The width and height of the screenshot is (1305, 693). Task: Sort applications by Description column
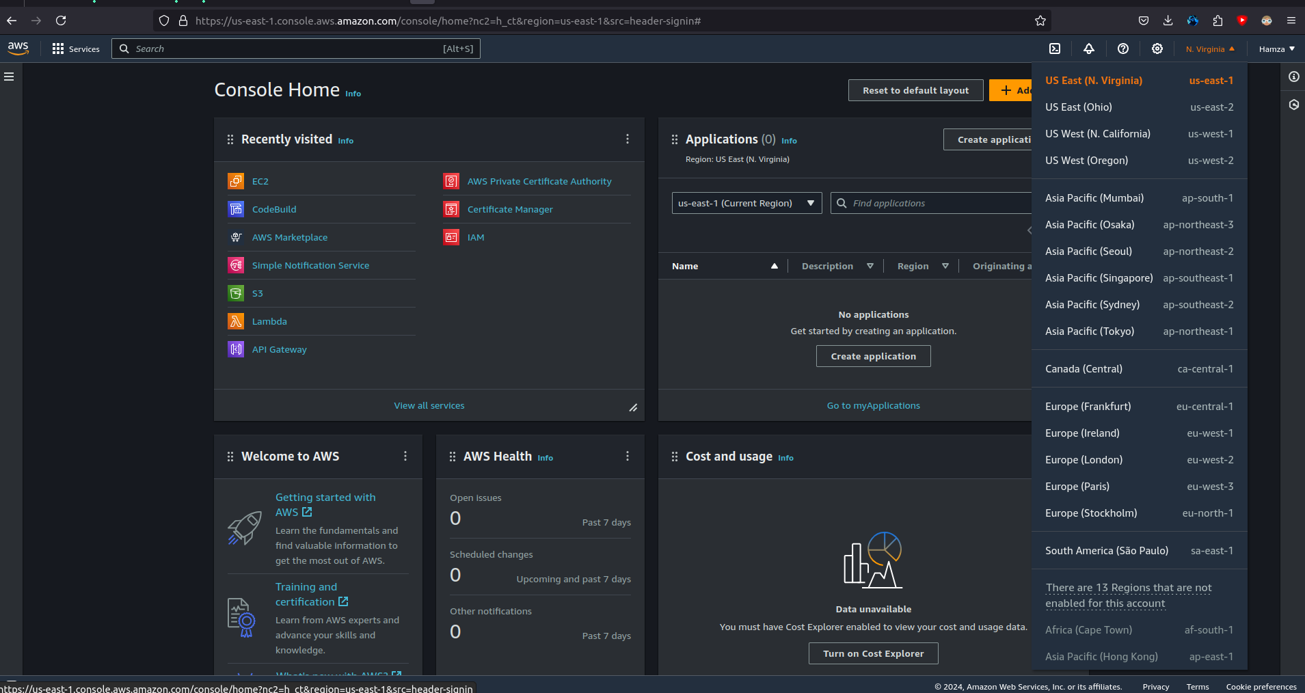click(x=837, y=266)
